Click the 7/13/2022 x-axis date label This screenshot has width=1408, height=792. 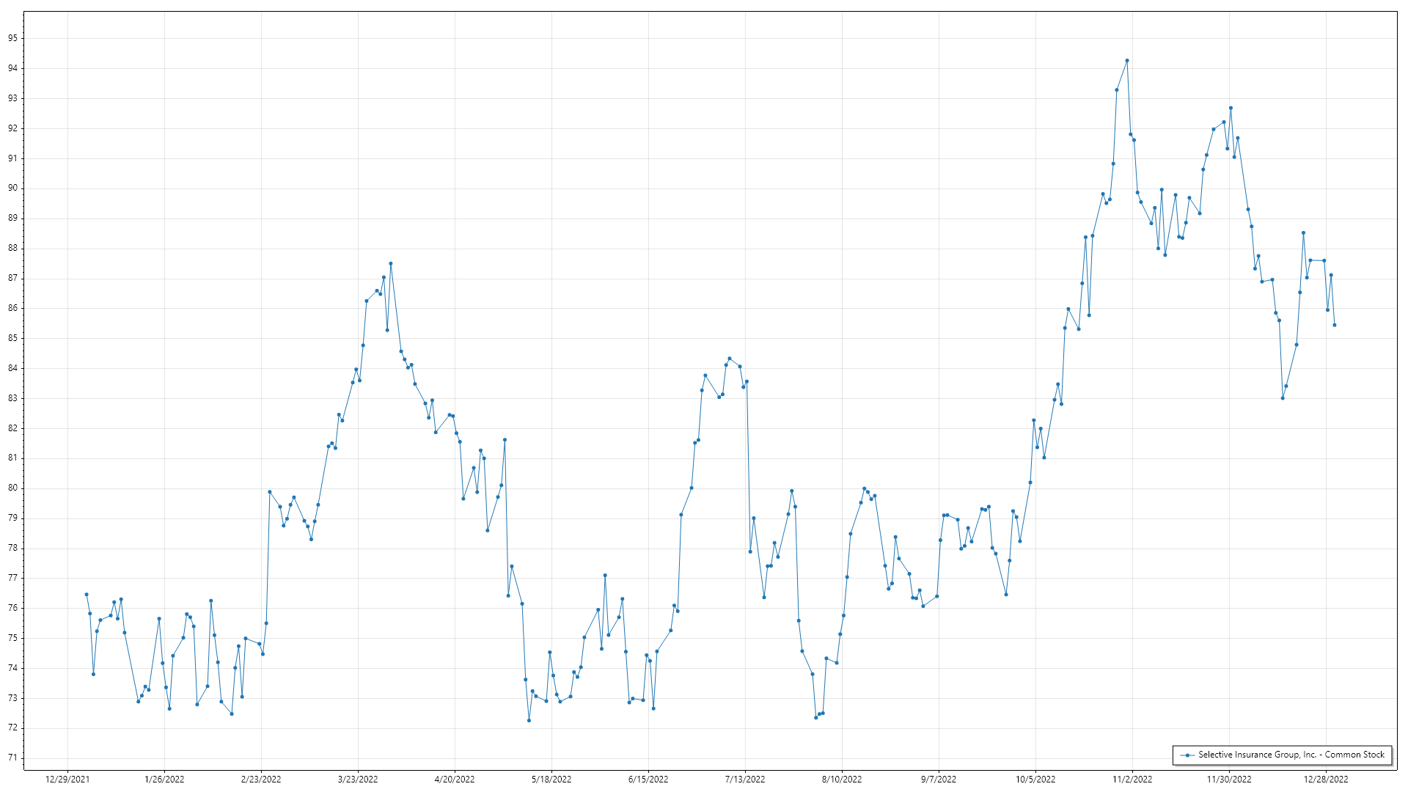pos(745,780)
